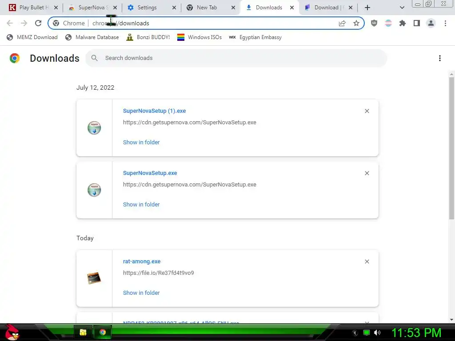Go back with the browser back arrow
This screenshot has width=455, height=341.
pyautogui.click(x=10, y=23)
